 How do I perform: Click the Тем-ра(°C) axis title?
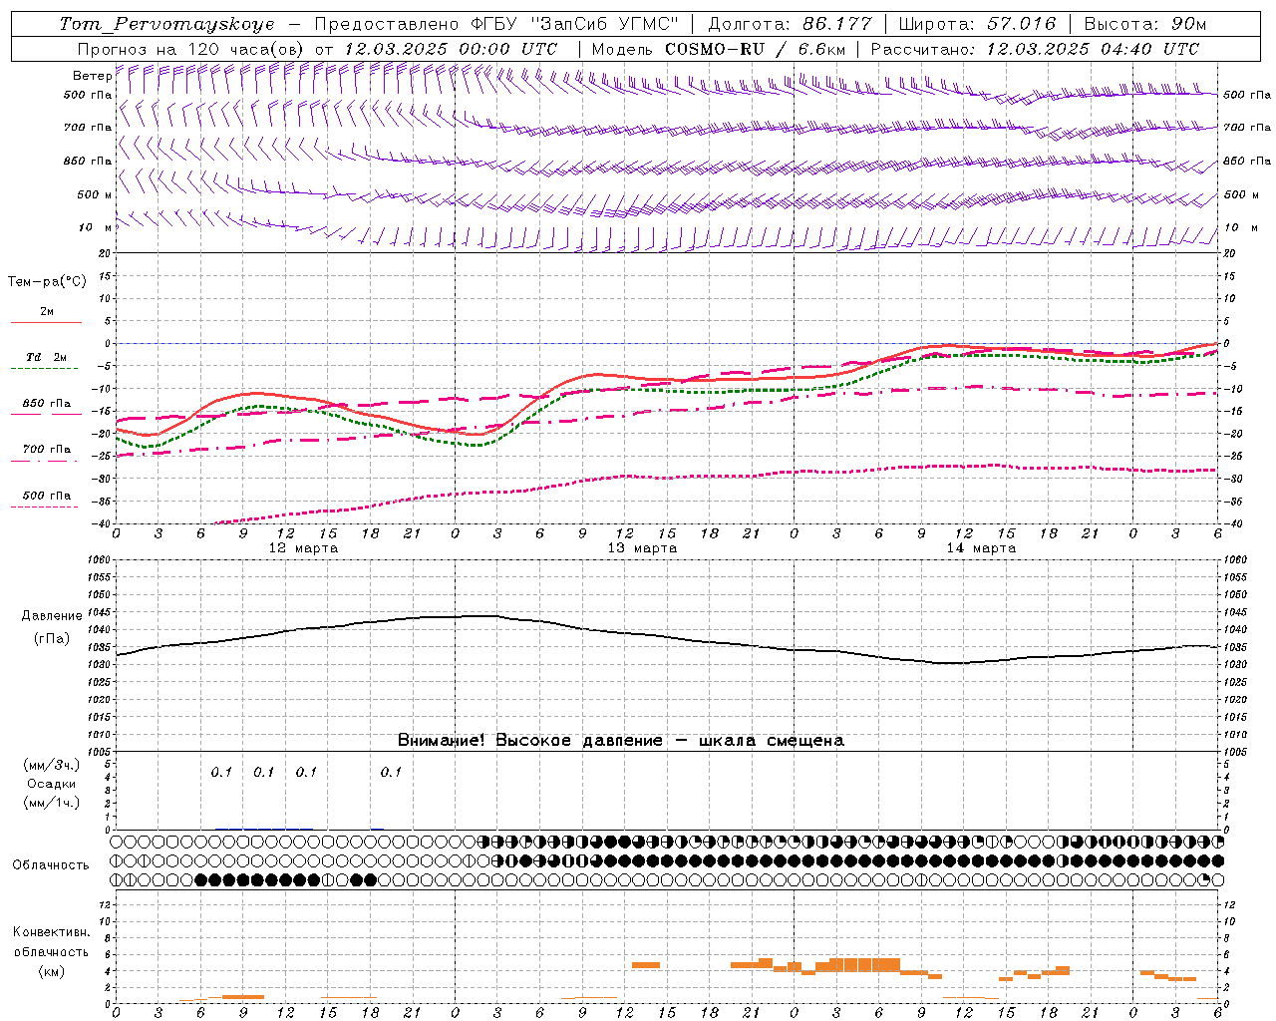pyautogui.click(x=47, y=282)
